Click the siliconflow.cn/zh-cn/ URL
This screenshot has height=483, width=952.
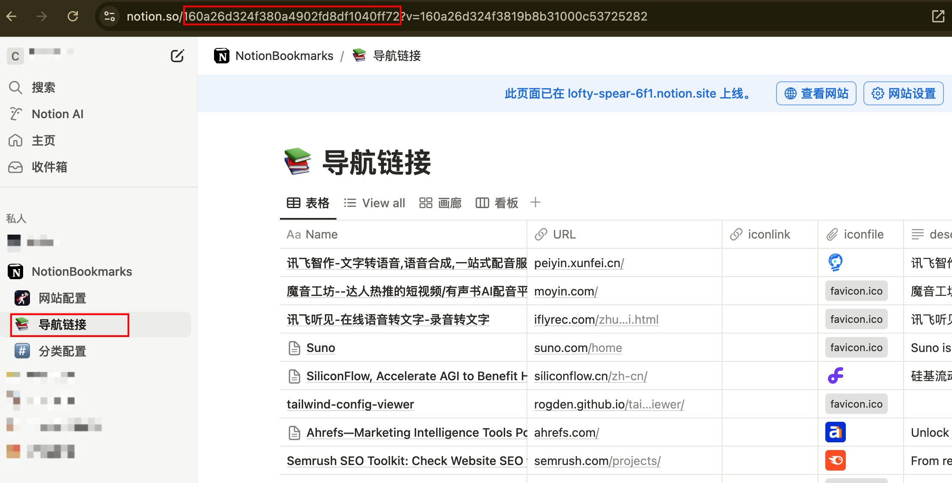coord(591,376)
